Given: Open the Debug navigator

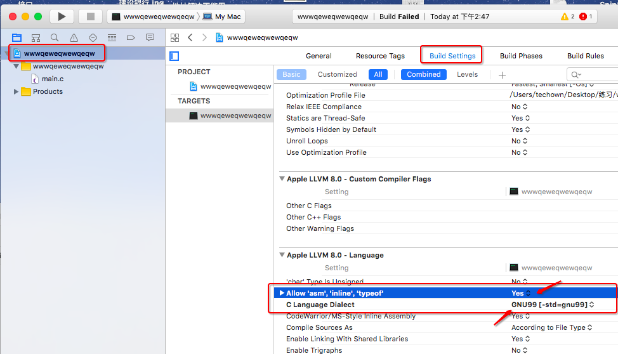Looking at the screenshot, I should click(x=112, y=38).
